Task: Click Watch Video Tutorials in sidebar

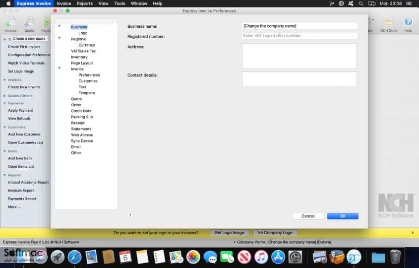Action: (26, 63)
